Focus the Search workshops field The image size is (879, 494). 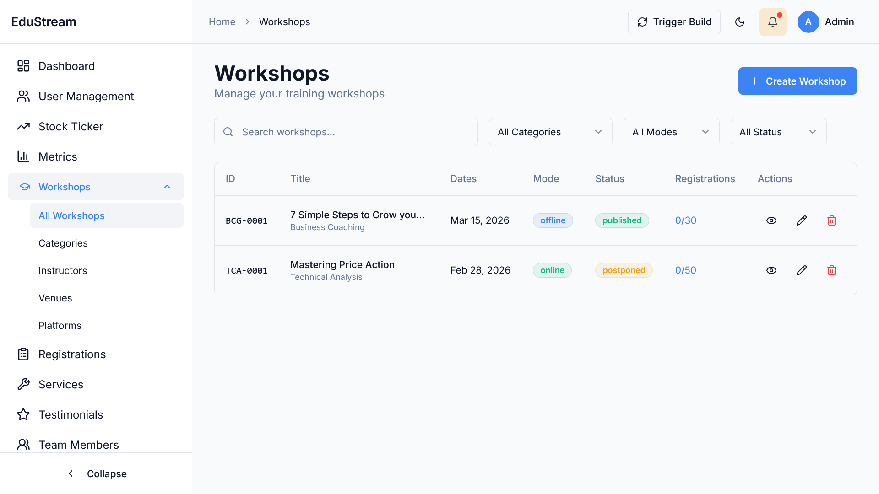[346, 132]
